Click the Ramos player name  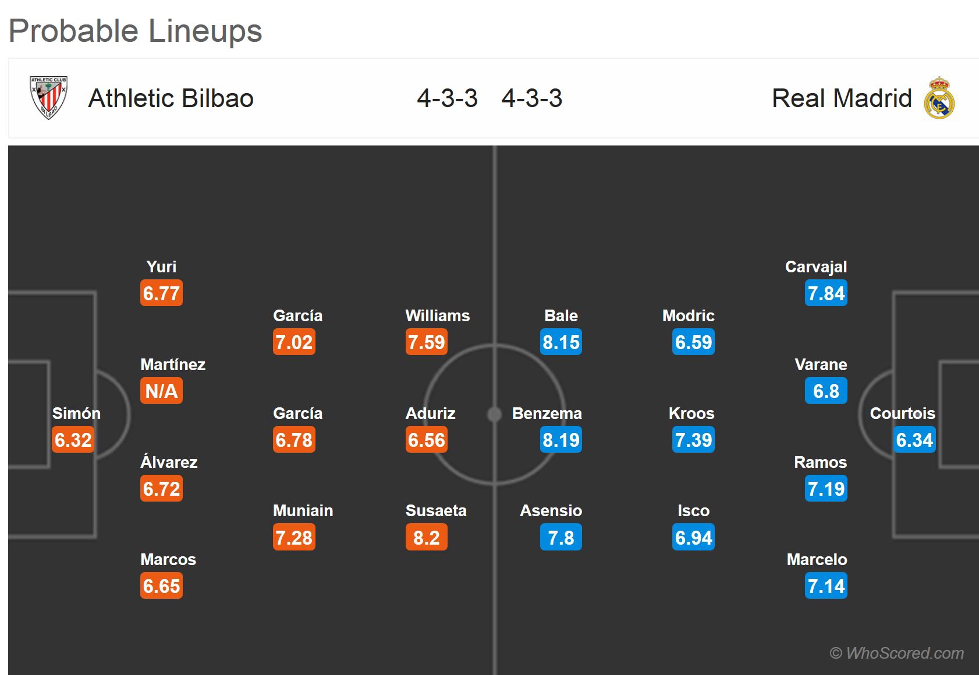tap(820, 462)
